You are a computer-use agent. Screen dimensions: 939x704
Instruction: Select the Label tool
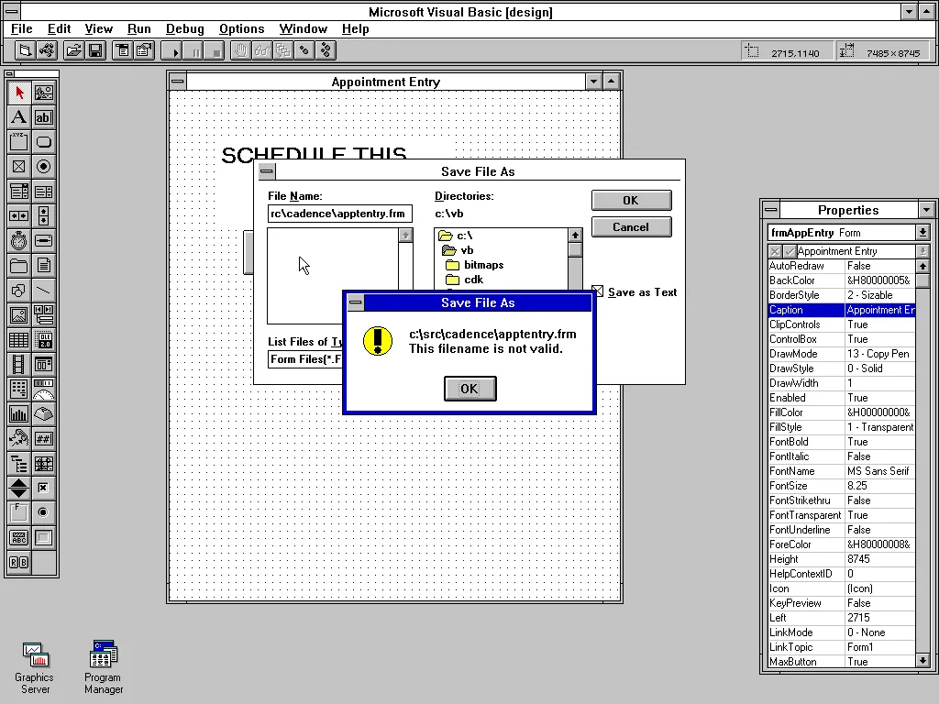(18, 117)
